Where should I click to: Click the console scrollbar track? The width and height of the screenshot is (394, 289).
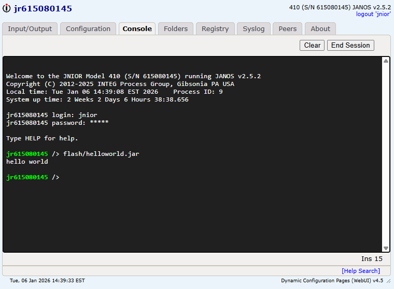(386, 155)
